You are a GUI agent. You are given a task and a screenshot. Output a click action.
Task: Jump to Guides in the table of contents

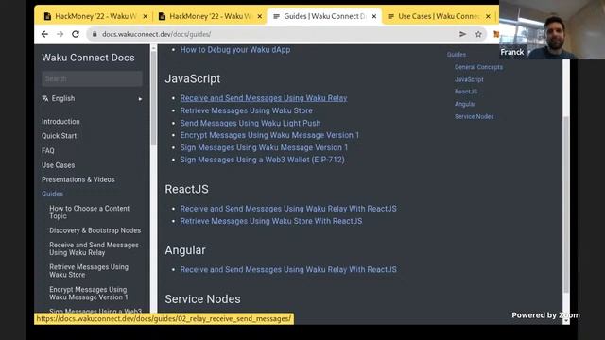pyautogui.click(x=457, y=55)
